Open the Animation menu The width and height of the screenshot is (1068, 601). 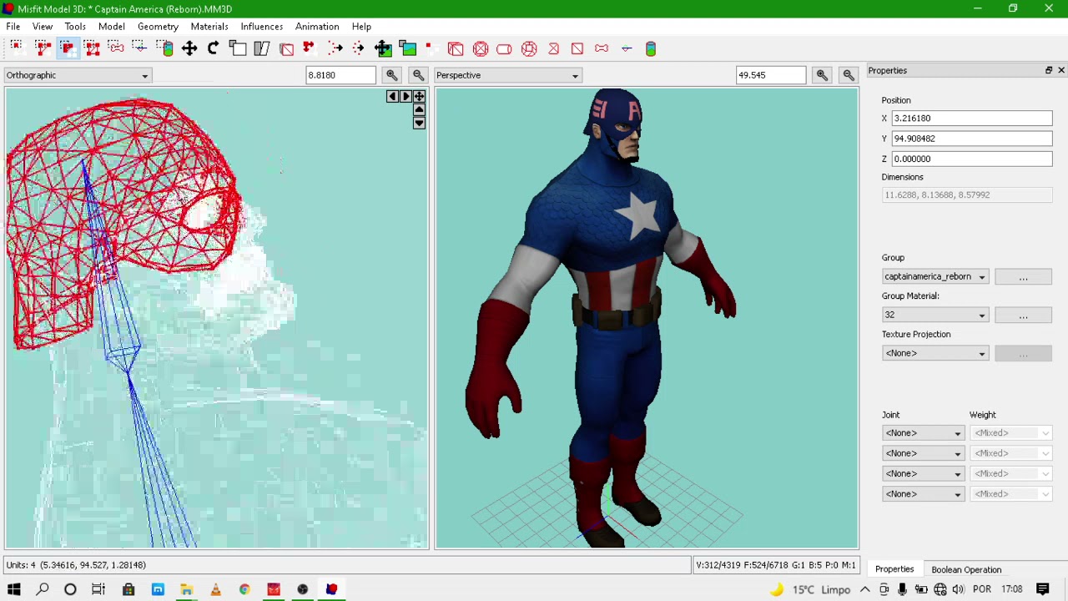click(317, 26)
